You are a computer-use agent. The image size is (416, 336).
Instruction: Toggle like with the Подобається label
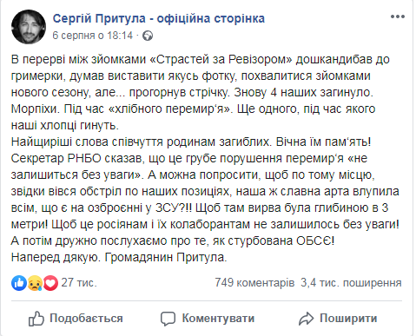[86, 319]
